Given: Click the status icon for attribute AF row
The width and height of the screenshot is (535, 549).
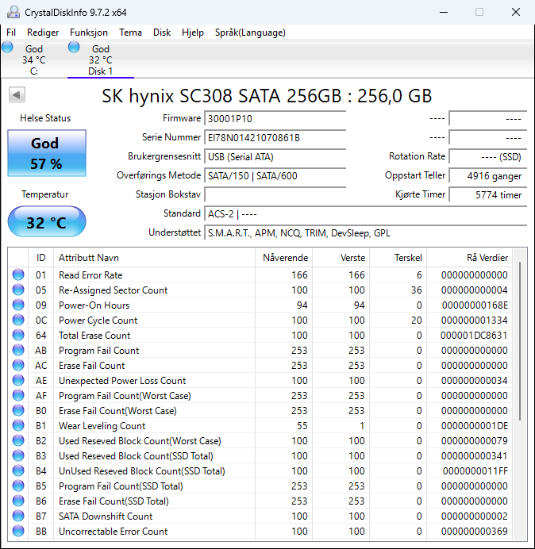Looking at the screenshot, I should click(18, 395).
